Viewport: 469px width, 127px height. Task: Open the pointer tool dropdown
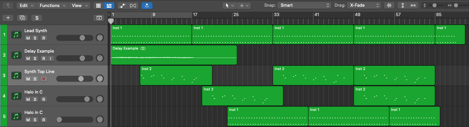click(x=229, y=5)
